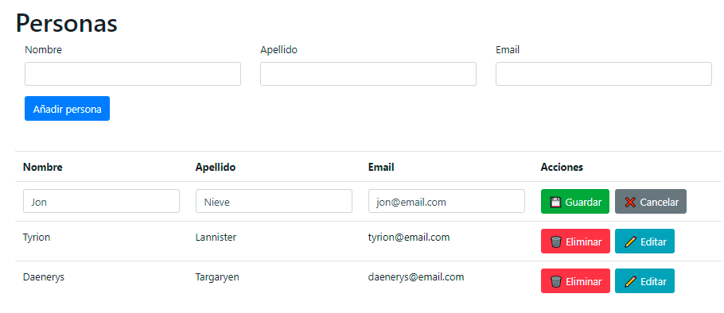724x313 pixels.
Task: Focus the top Apellido input field
Action: 368,74
